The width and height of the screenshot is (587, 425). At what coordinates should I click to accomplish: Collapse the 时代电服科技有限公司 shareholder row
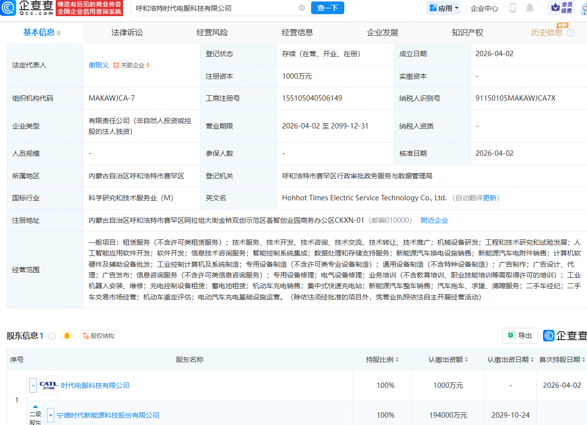[33, 385]
